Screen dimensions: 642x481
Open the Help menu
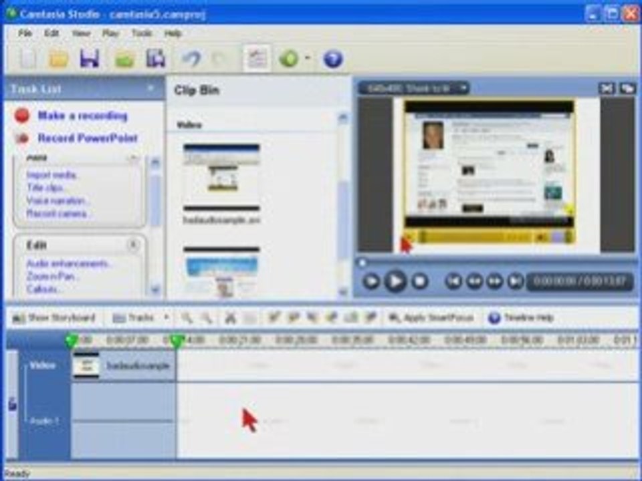click(173, 33)
